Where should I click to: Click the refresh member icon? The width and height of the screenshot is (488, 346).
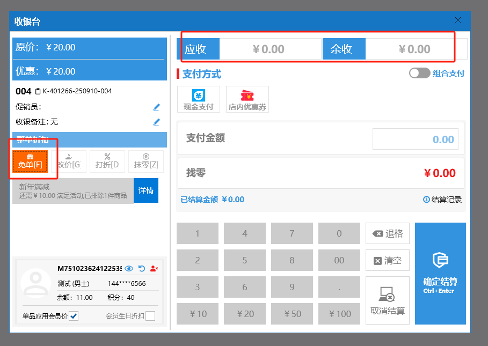click(142, 268)
